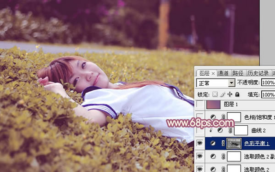Click the 不透明度 100% field
The image size is (275, 172).
click(268, 83)
